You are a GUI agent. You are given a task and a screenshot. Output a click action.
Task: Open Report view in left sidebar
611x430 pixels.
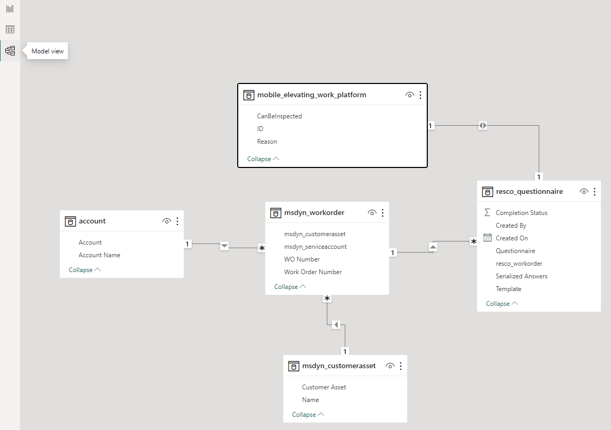click(x=10, y=9)
